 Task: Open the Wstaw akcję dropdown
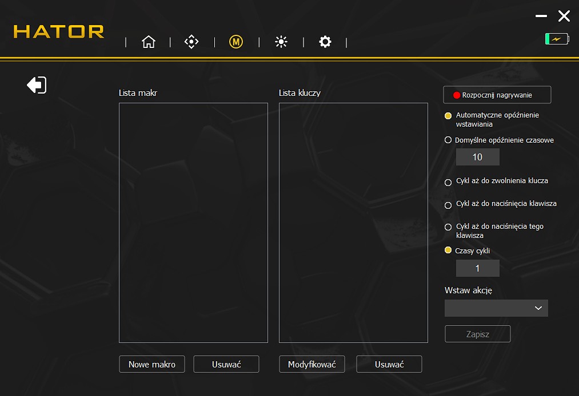496,308
